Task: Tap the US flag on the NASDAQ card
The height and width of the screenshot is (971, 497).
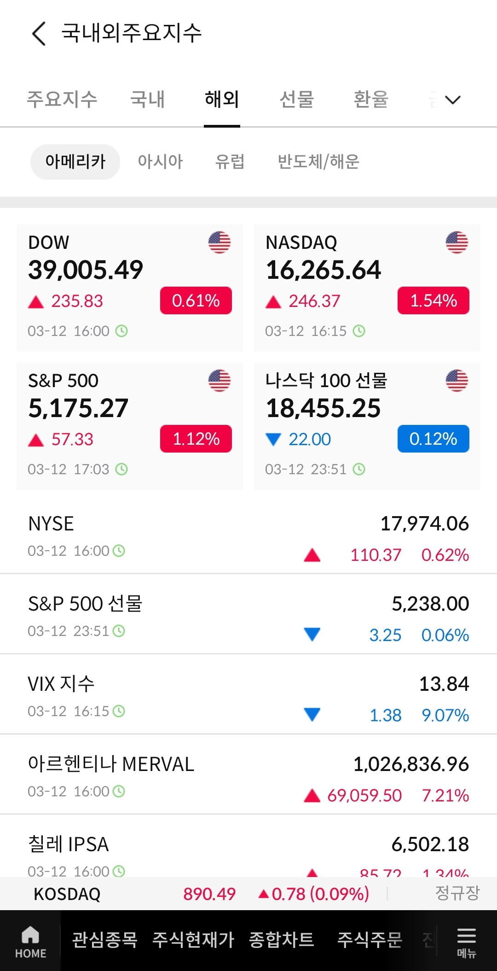Action: (457, 242)
